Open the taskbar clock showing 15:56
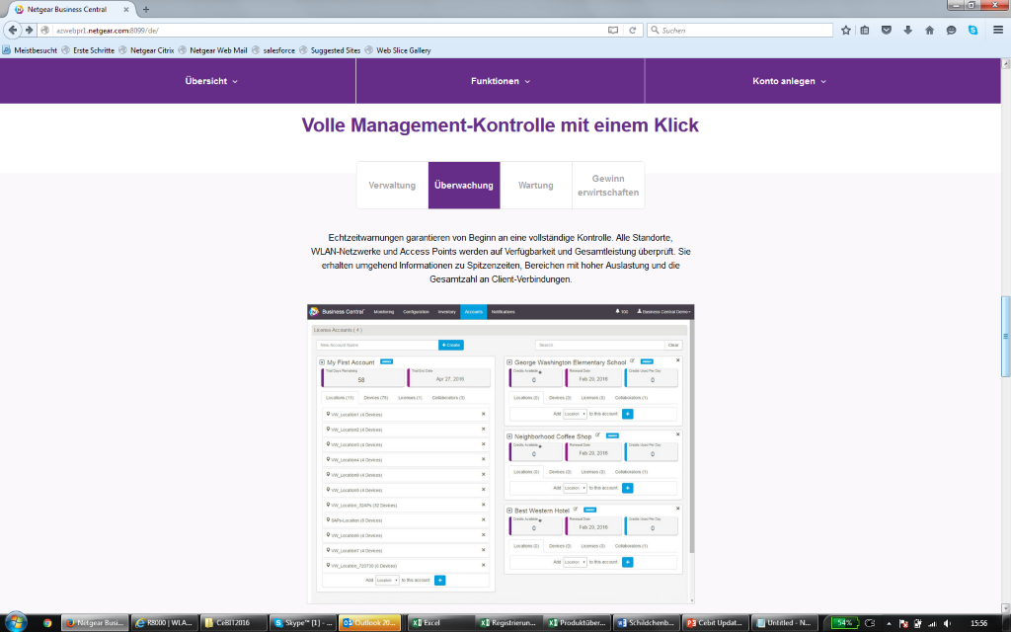Viewport: 1011px width, 632px height. tap(978, 623)
